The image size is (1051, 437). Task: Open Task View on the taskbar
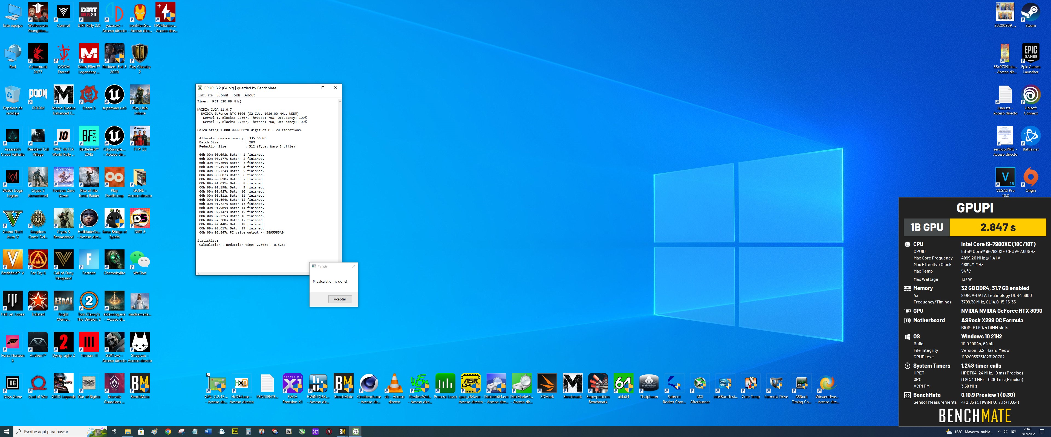(x=114, y=432)
